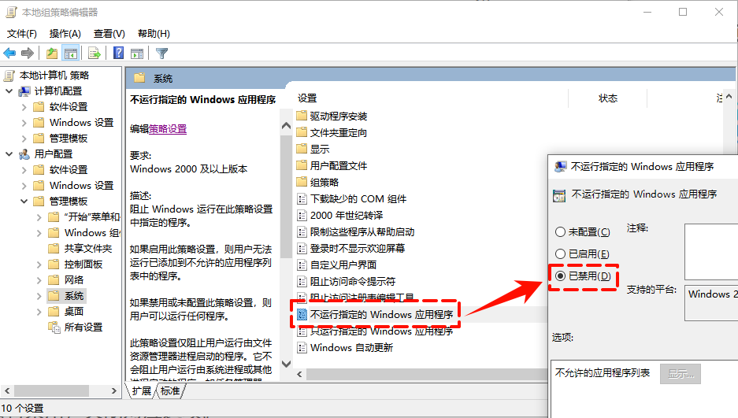
Task: Click the tree pane horizontal scrollbar thumb
Action: [51, 390]
